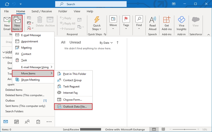The height and width of the screenshot is (132, 212).
Task: Open the Tags flag menu
Action: [x=126, y=23]
